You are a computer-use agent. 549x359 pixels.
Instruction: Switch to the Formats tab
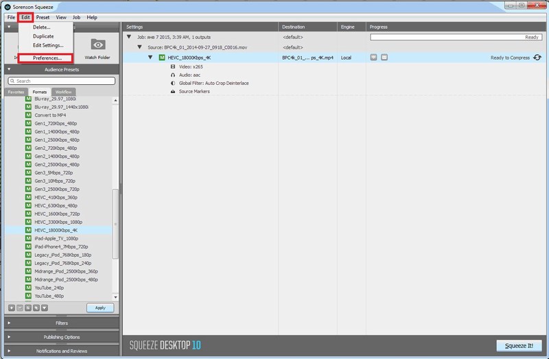pyautogui.click(x=40, y=92)
